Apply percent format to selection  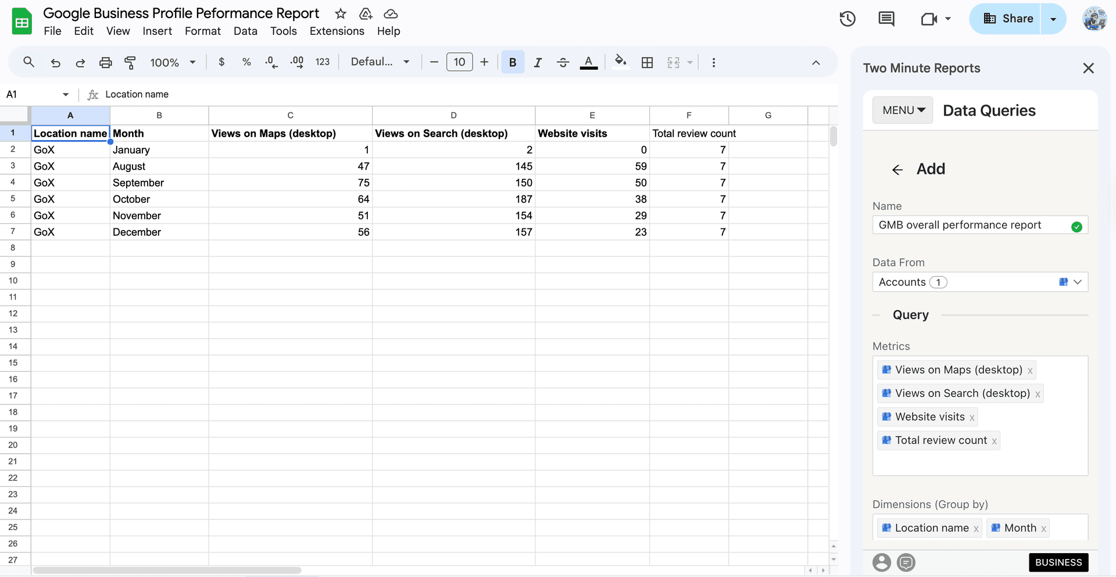tap(246, 62)
